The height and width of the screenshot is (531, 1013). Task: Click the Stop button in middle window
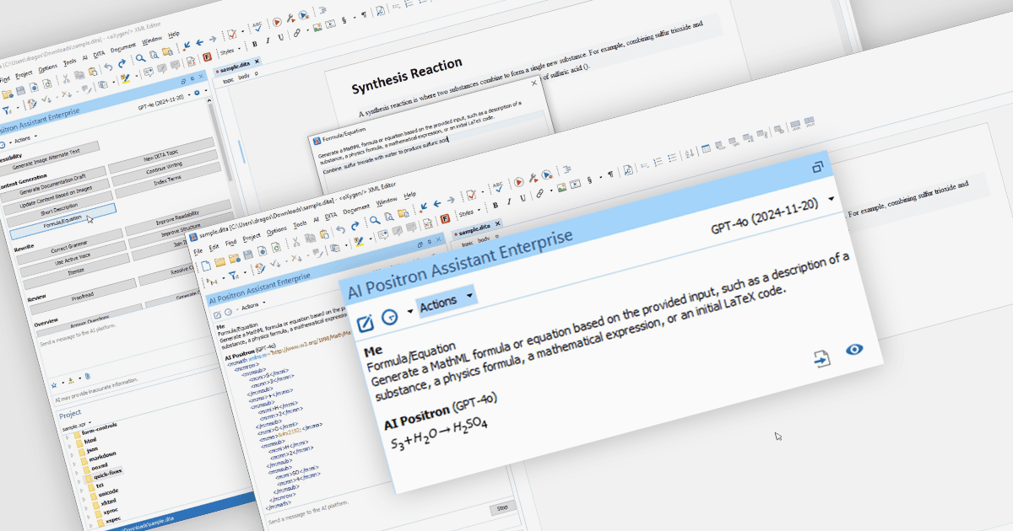point(502,508)
